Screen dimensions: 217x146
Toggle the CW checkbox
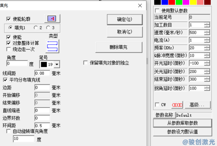point(157,105)
